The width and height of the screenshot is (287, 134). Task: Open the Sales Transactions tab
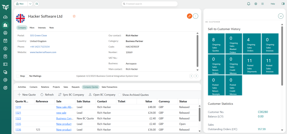[110, 87]
